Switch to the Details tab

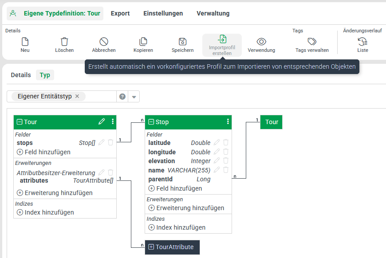coord(21,75)
